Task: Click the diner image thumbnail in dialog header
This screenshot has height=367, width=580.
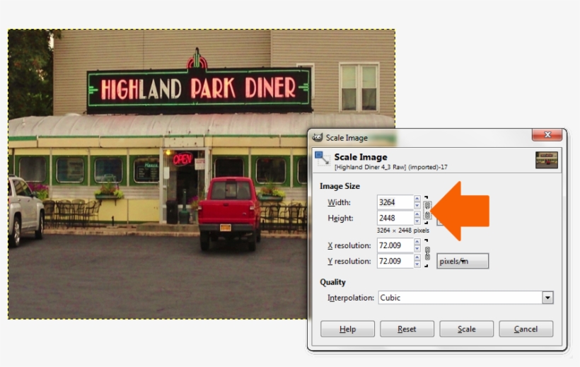Action: coord(547,160)
